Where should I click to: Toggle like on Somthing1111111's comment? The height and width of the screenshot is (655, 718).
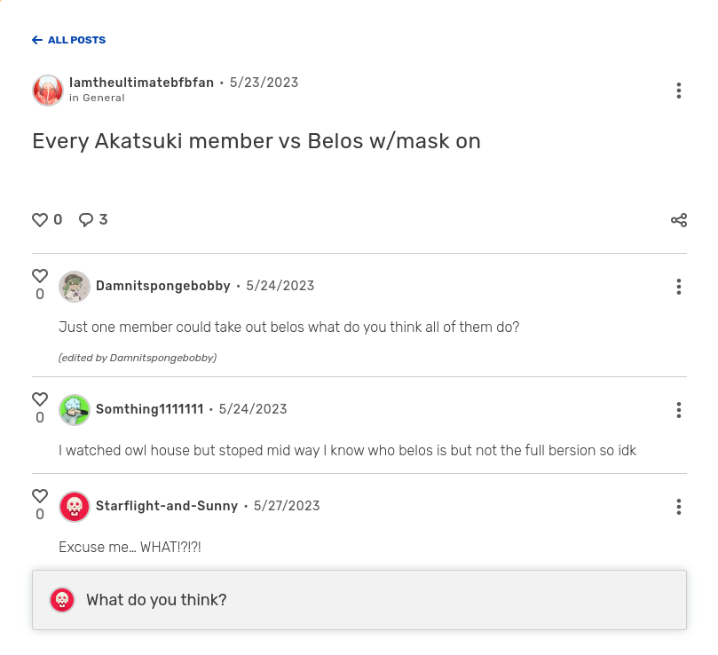(40, 399)
